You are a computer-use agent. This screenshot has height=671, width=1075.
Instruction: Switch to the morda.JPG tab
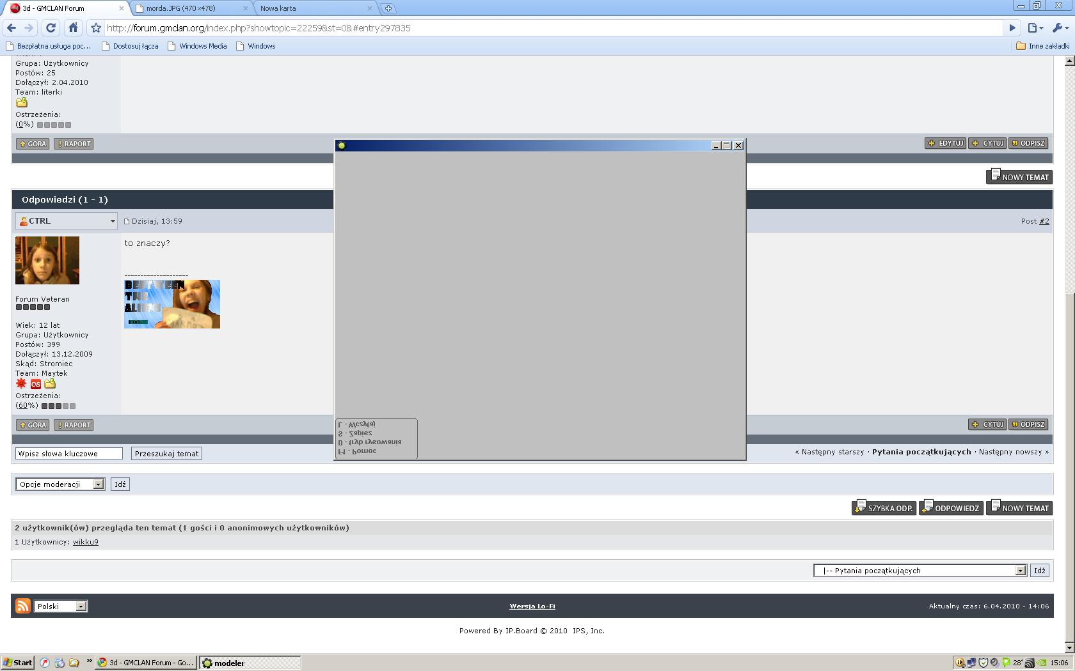point(190,8)
